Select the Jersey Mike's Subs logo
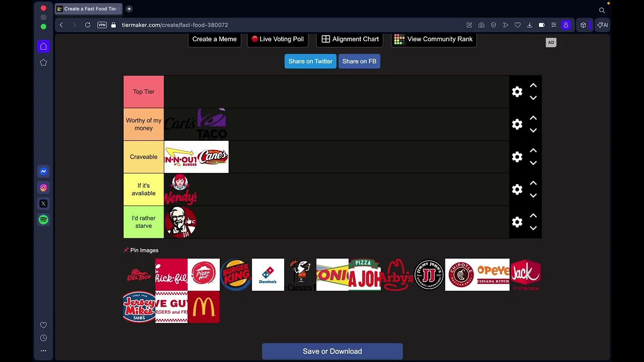644x362 pixels. pyautogui.click(x=139, y=307)
